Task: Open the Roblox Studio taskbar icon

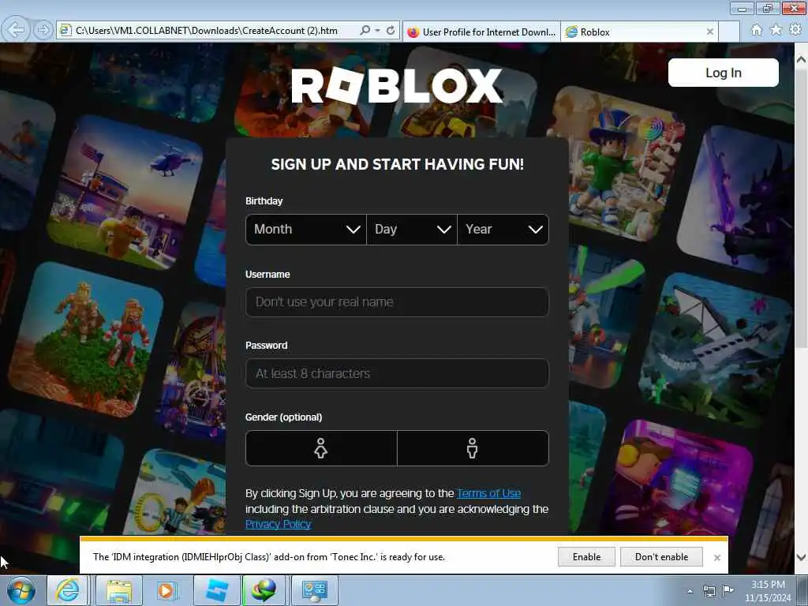Action: pyautogui.click(x=216, y=590)
